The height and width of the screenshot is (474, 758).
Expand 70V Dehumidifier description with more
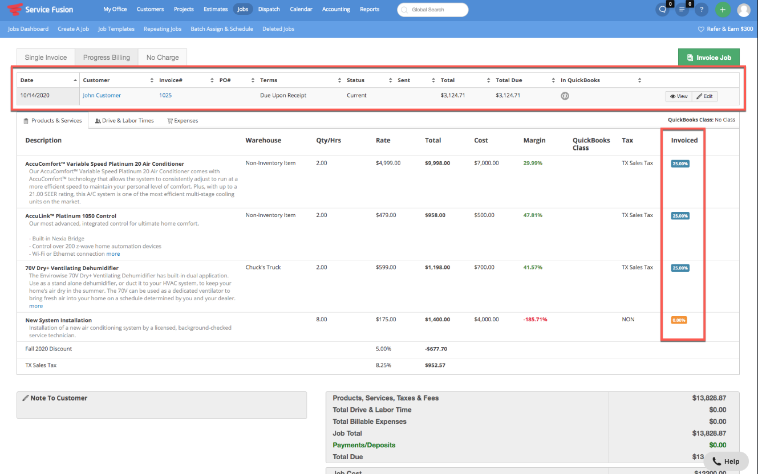(36, 306)
